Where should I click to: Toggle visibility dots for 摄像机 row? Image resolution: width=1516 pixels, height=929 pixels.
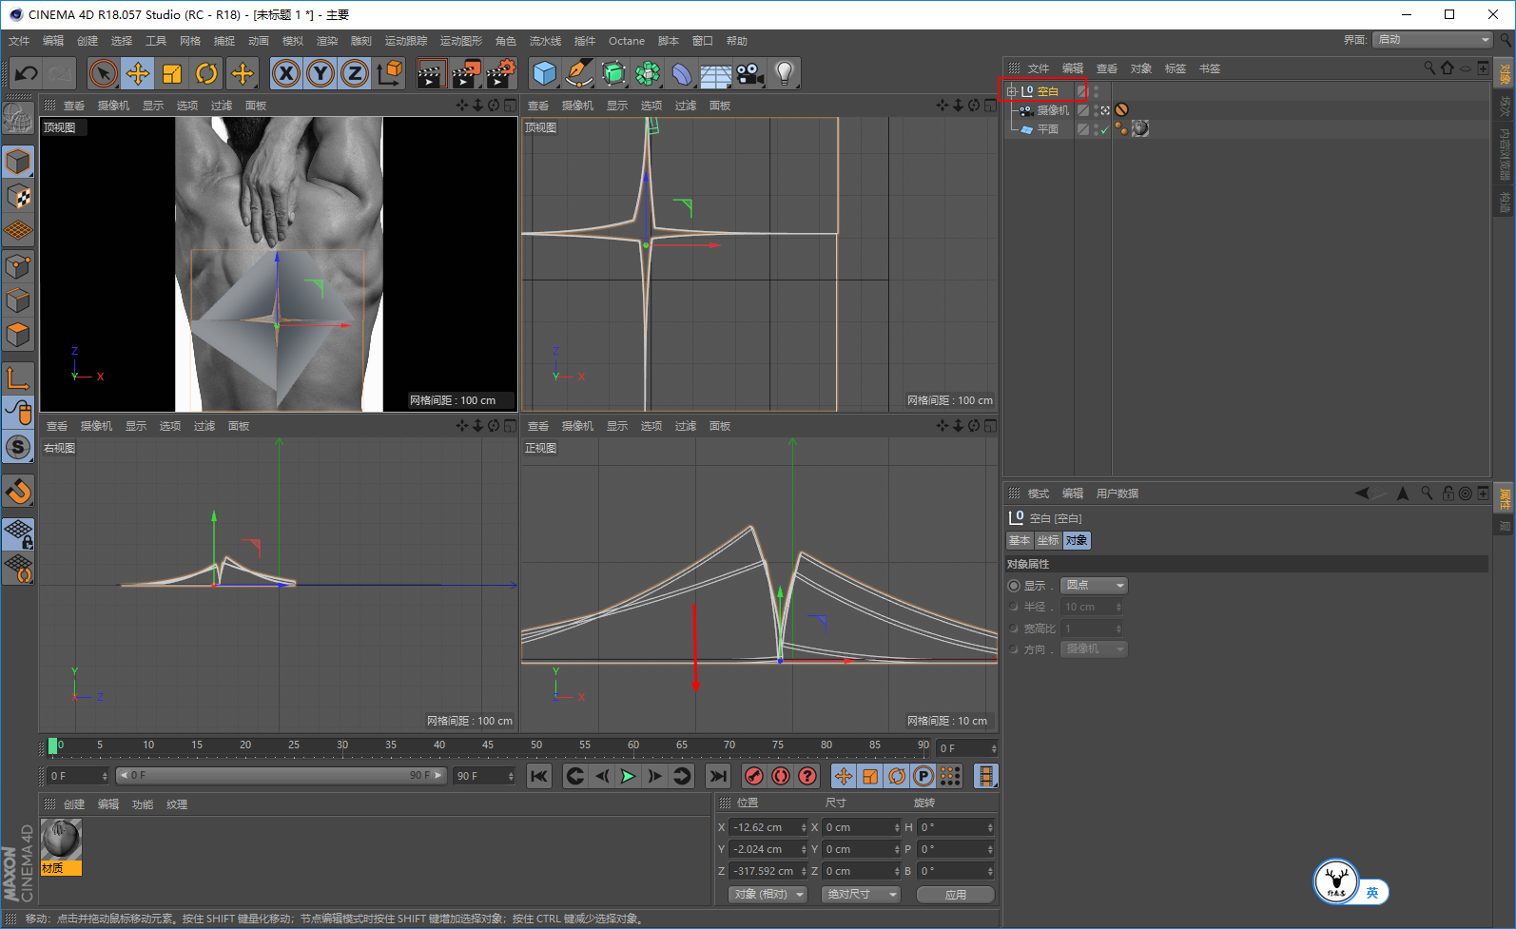1096,110
